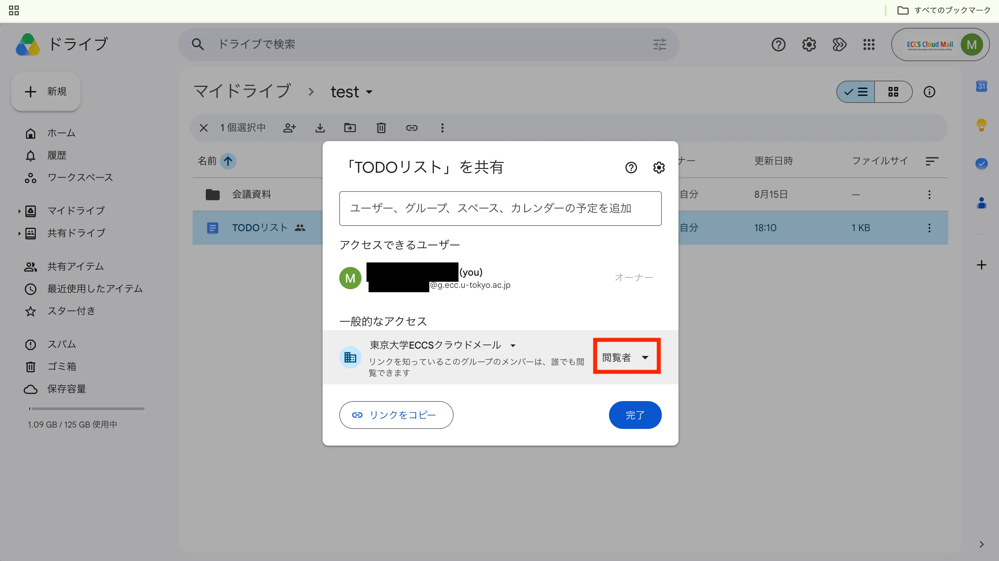Click the 新規 button
999x561 pixels.
click(46, 91)
